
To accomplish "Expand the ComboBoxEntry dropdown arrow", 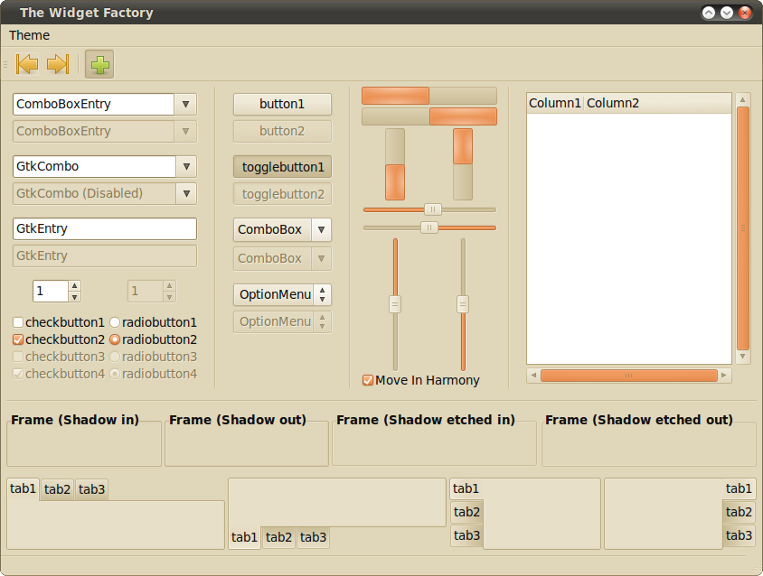I will pyautogui.click(x=185, y=105).
